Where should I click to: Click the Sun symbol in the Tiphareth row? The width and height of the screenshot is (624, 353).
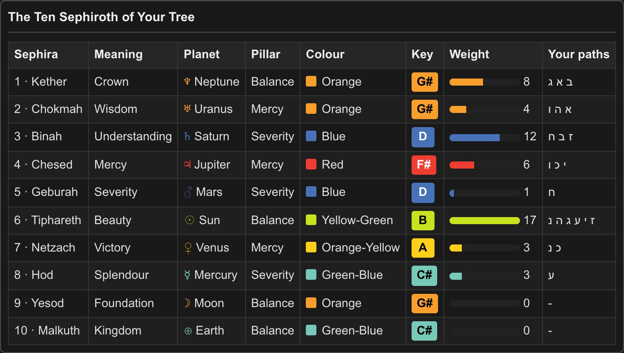tap(189, 220)
